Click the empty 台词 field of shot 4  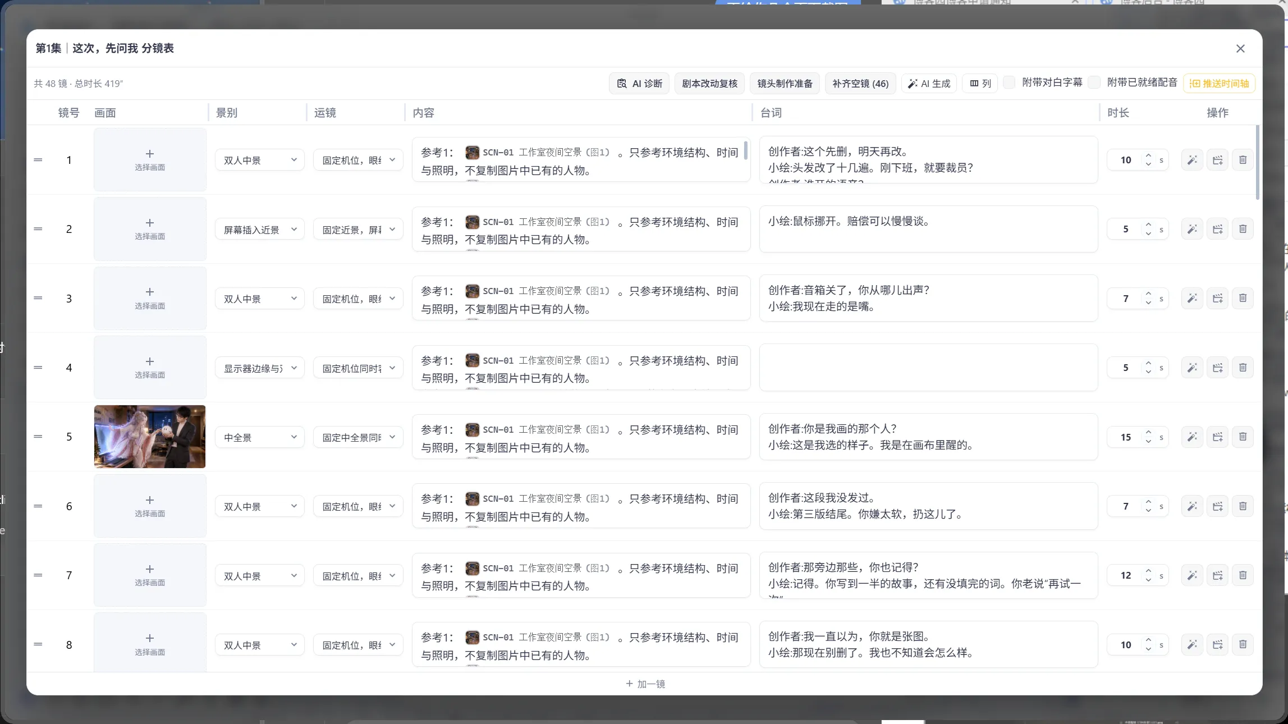tap(928, 368)
